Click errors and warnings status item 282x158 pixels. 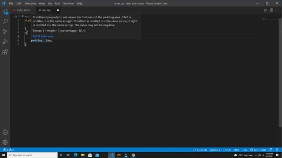point(8,150)
